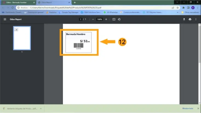This screenshot has width=201, height=113.
Task: Open the Google Tag Manager bookmark
Action: point(68,12)
